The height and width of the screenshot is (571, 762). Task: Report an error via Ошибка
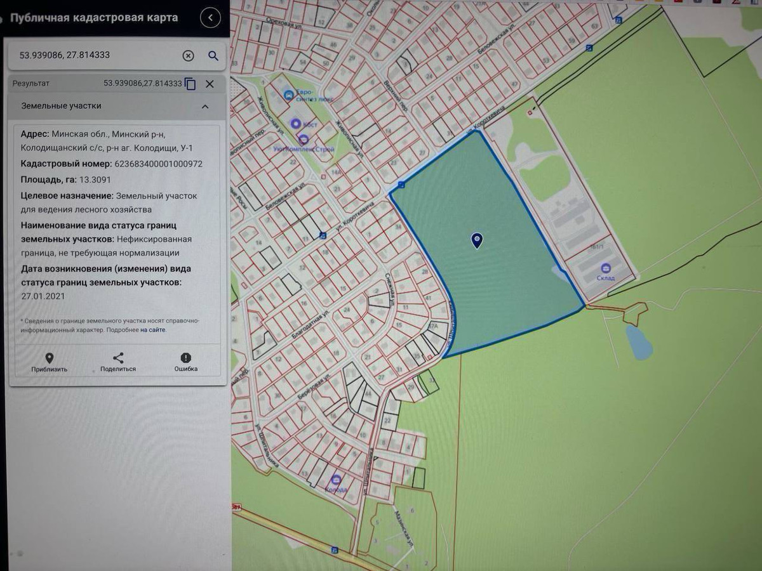pos(185,362)
